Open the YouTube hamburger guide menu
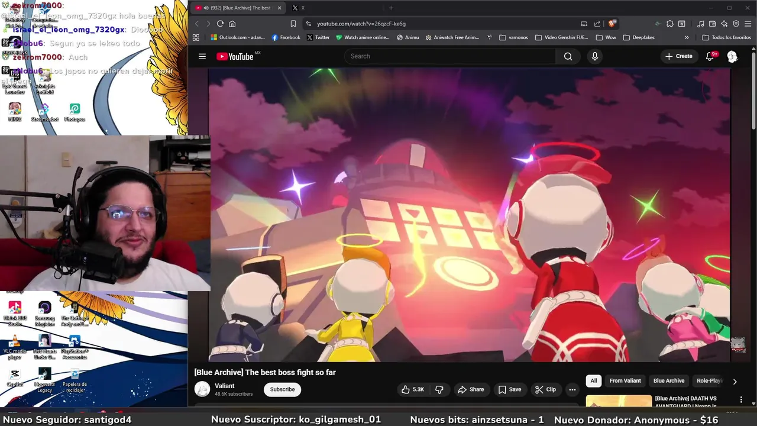Screen dimensions: 757x426 [x=202, y=56]
